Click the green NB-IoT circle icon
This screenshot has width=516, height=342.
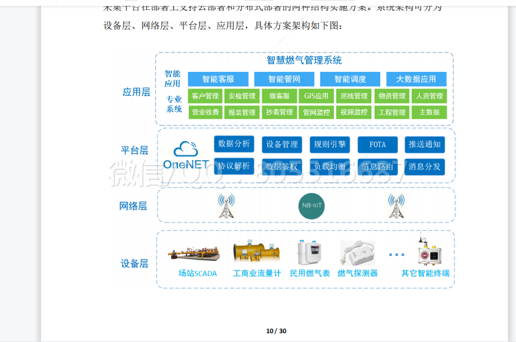pos(311,206)
